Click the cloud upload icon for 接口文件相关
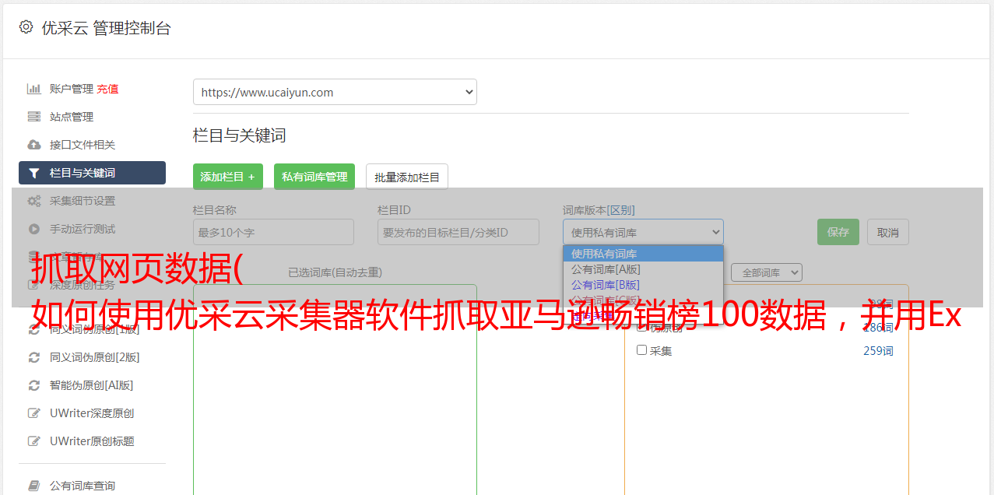Image resolution: width=994 pixels, height=495 pixels. click(x=33, y=145)
